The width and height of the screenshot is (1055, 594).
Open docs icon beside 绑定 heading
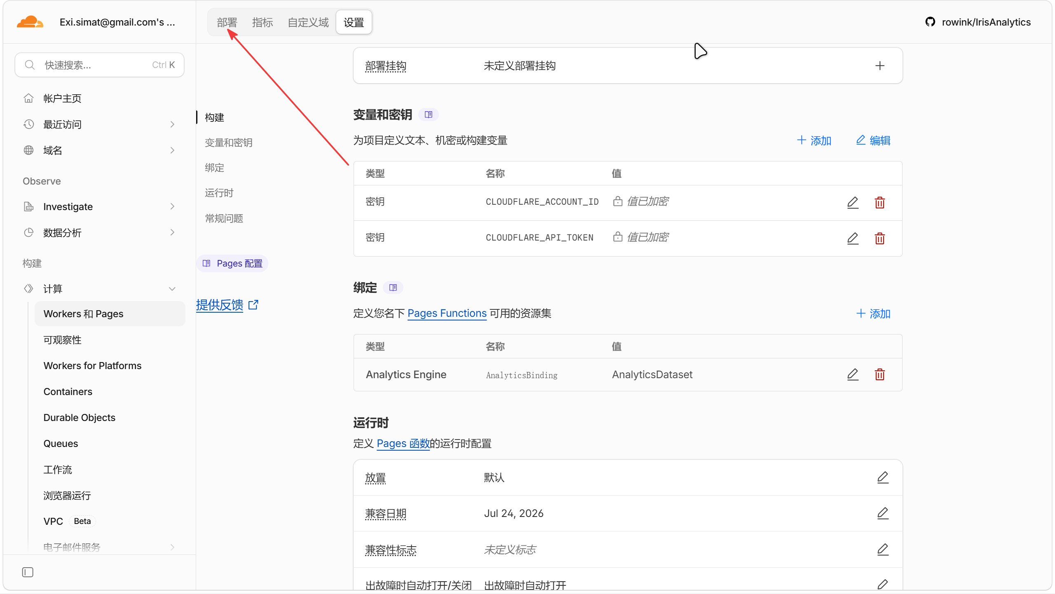coord(393,288)
